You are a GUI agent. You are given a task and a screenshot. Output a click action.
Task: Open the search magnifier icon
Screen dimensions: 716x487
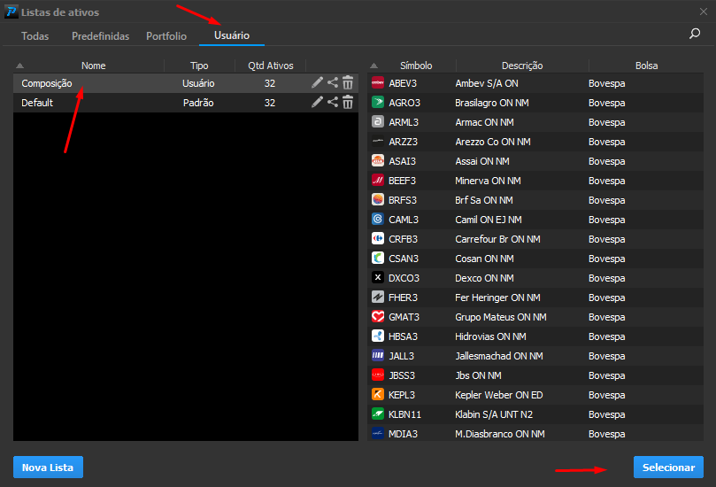[695, 34]
